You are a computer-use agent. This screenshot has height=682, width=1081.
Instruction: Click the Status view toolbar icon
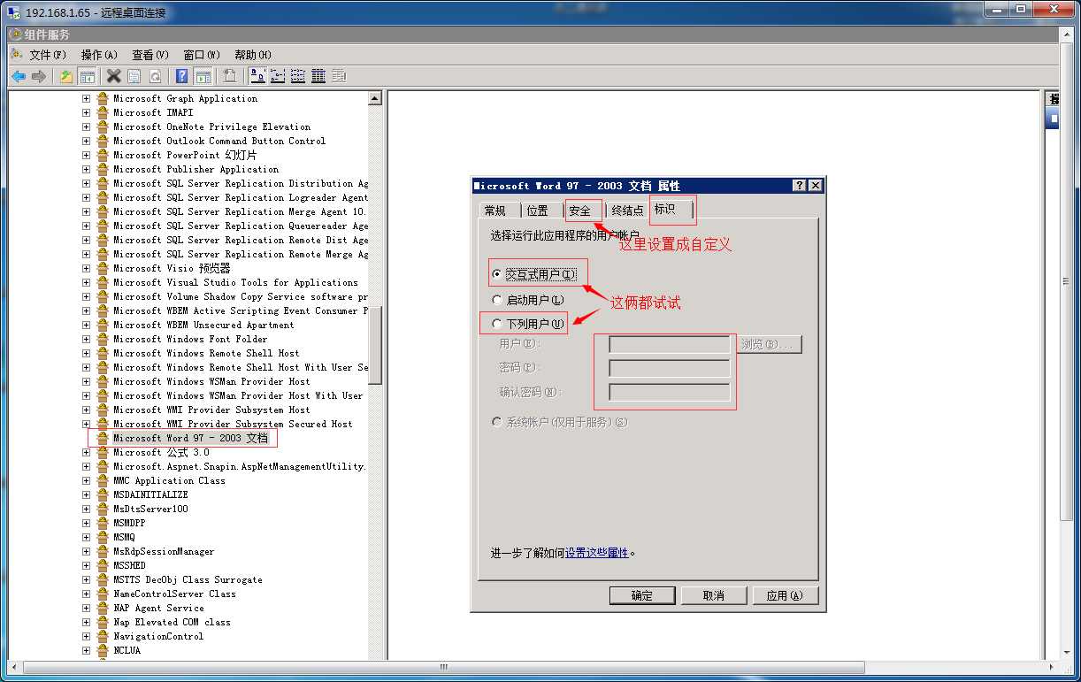point(339,77)
